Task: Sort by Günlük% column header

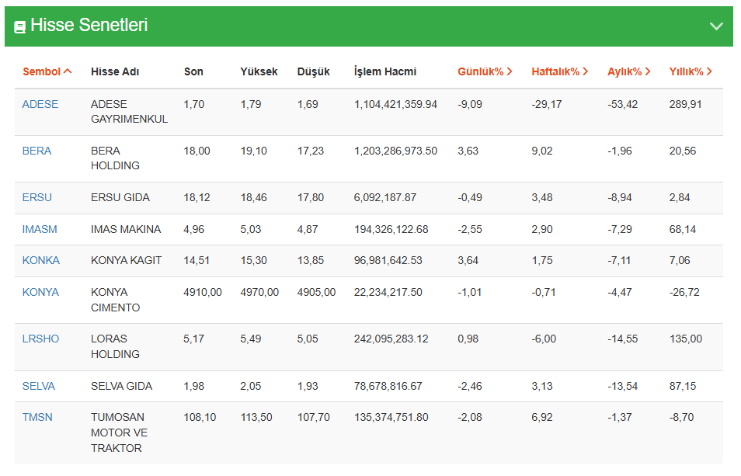Action: (x=485, y=71)
